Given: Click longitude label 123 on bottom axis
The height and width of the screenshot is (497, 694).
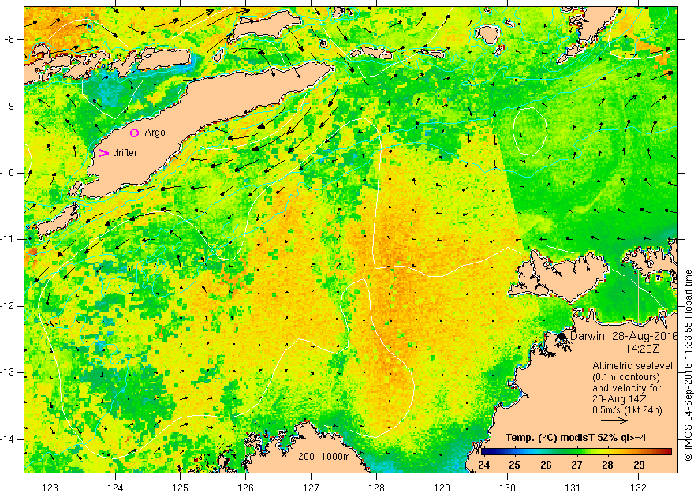Looking at the screenshot, I should 50,488.
